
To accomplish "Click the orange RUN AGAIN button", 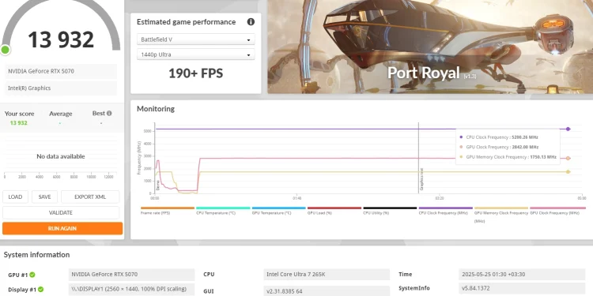I will (62, 228).
